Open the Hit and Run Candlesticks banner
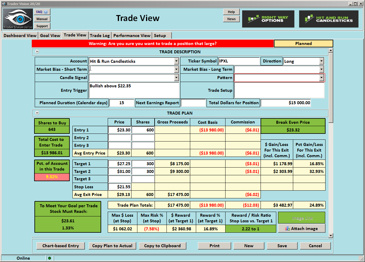The height and width of the screenshot is (262, 365). coord(328,19)
